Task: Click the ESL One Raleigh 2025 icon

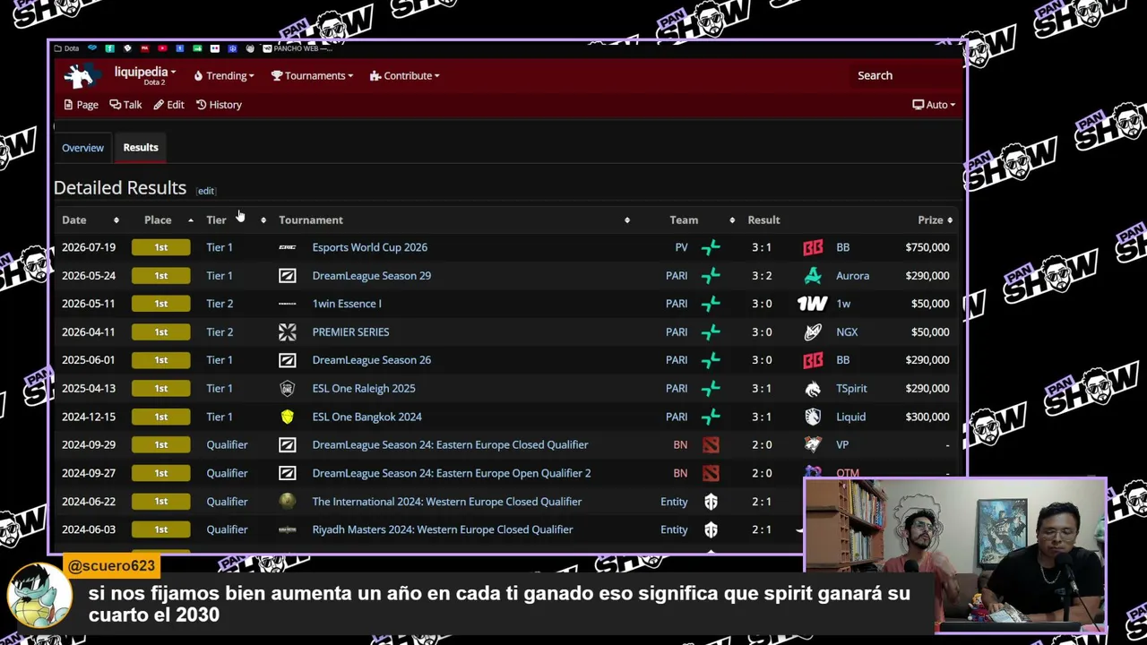Action: pyautogui.click(x=287, y=389)
